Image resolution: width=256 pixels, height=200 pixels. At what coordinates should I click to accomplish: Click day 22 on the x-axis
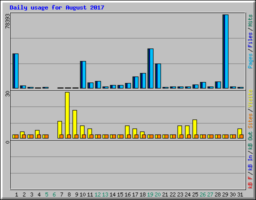click(172, 194)
